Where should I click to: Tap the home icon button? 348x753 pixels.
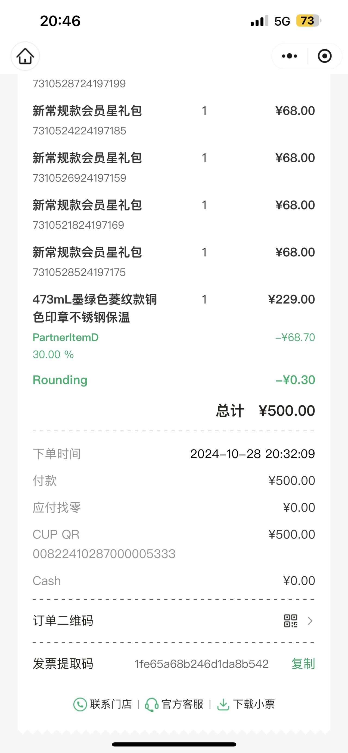coord(25,56)
